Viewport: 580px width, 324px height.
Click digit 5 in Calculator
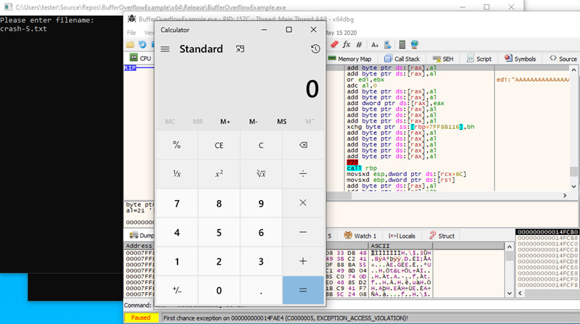219,232
